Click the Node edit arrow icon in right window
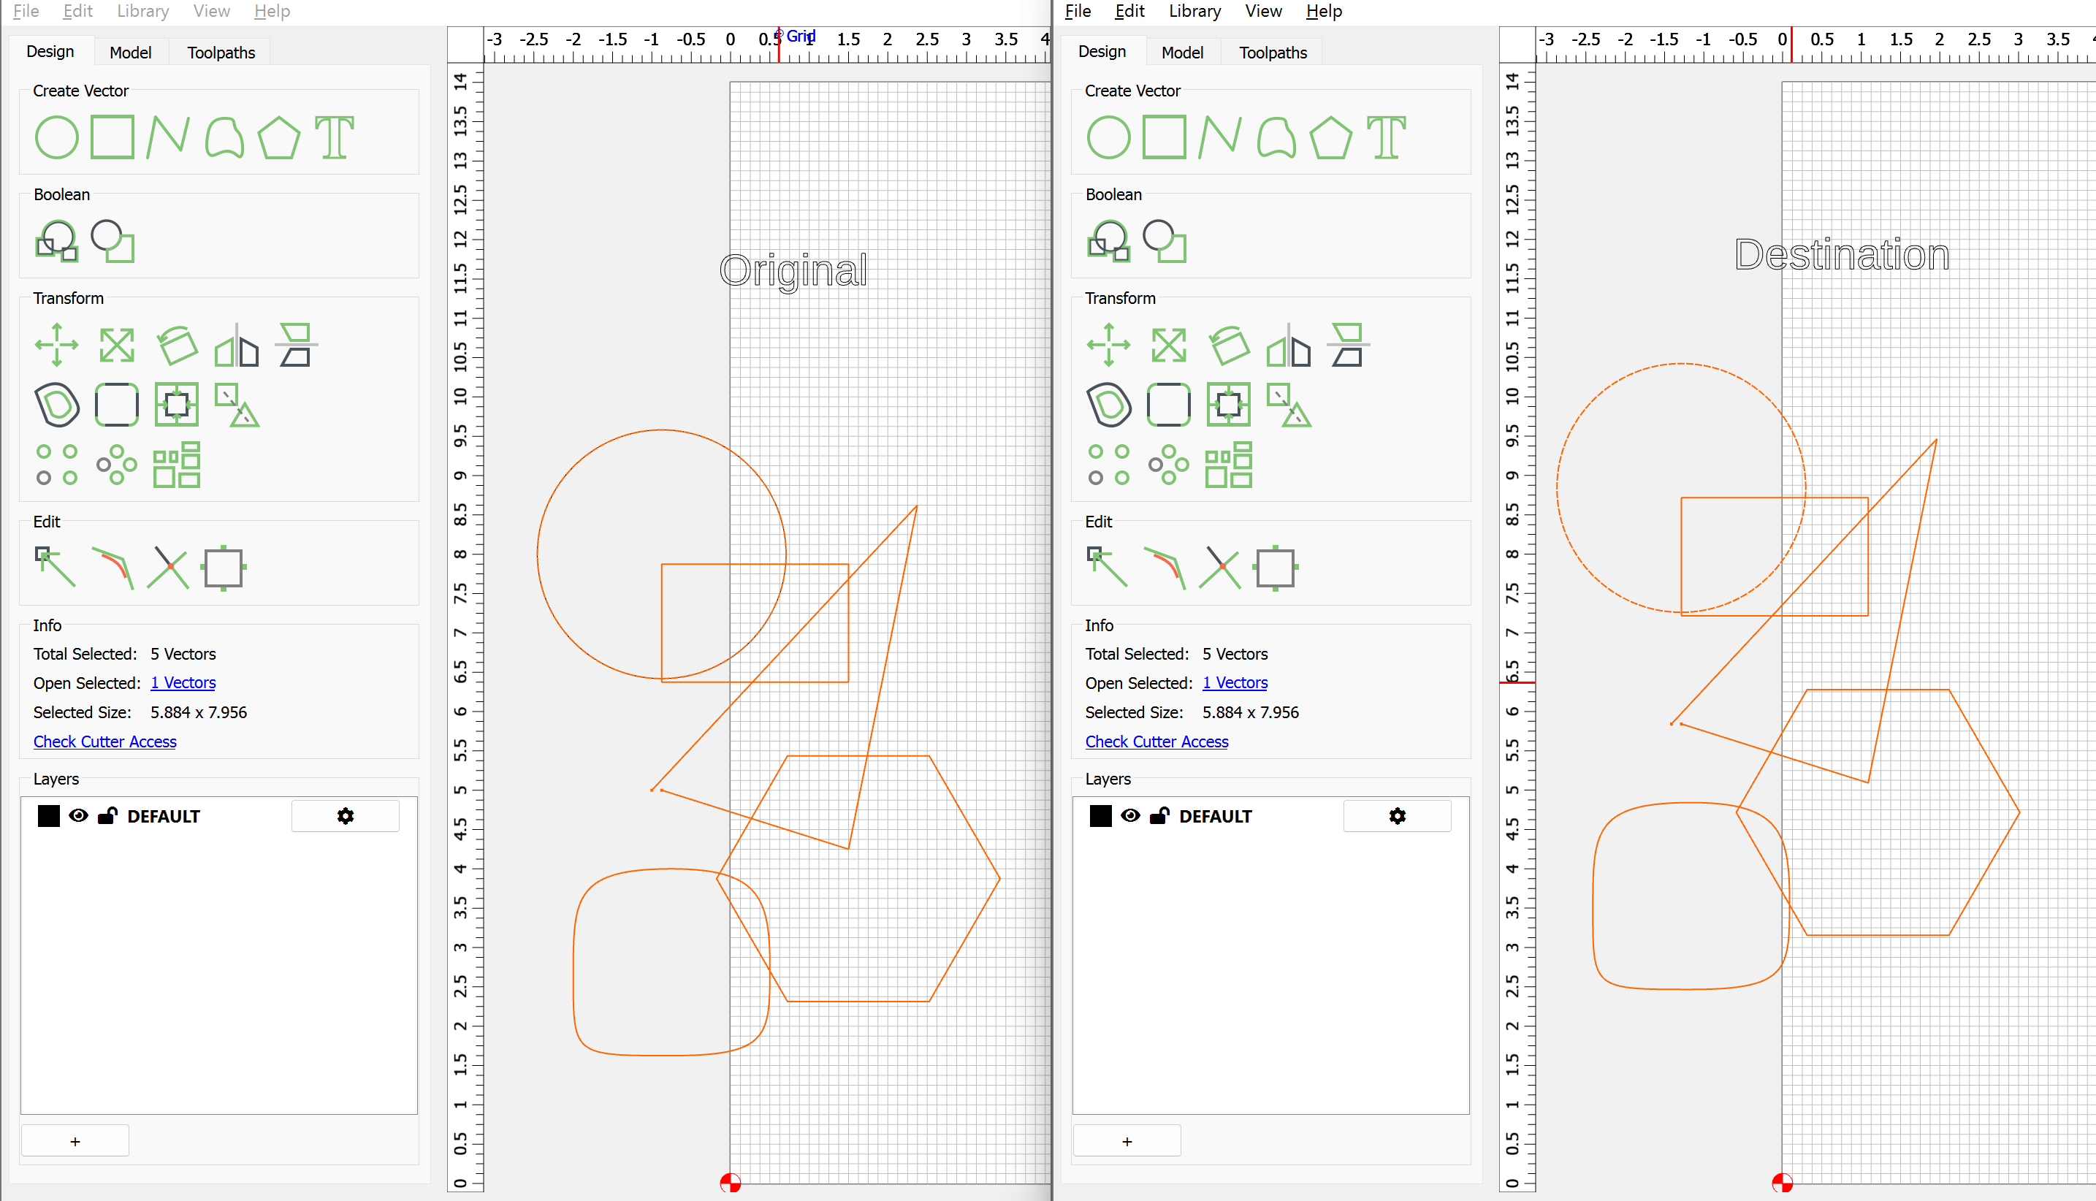Screen dimensions: 2096x1201 point(1107,568)
